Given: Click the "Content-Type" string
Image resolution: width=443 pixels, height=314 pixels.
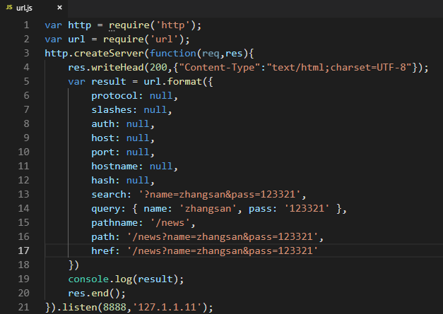Looking at the screenshot, I should 220,68.
